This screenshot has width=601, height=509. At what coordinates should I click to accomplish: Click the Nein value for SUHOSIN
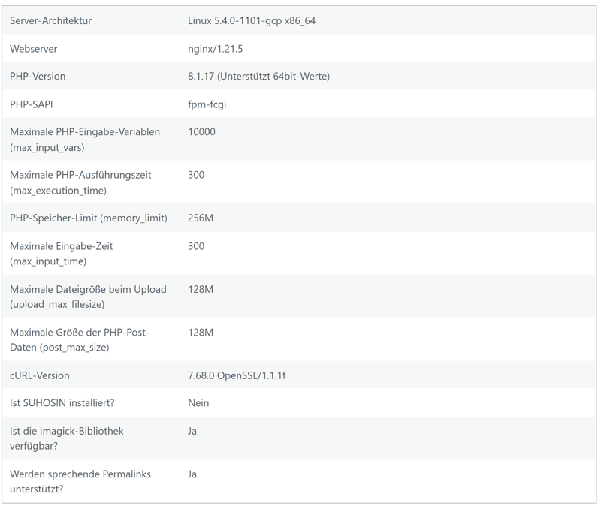[x=198, y=403]
